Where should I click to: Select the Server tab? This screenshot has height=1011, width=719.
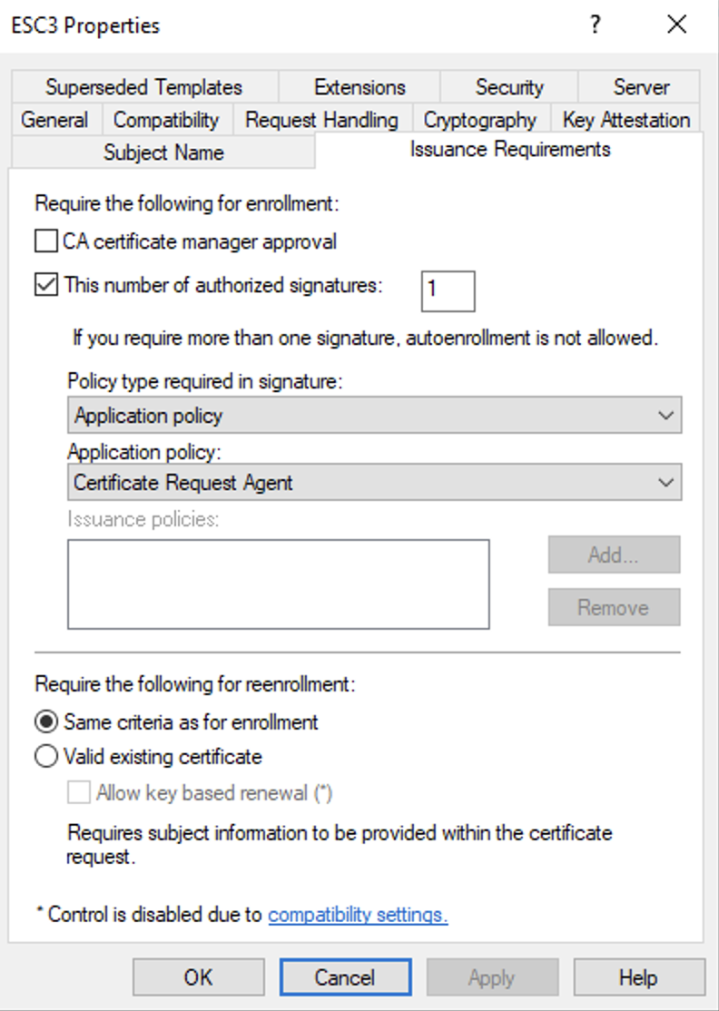[639, 87]
